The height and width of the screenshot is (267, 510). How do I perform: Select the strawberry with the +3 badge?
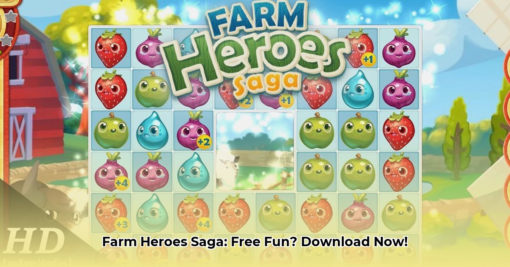(x=111, y=213)
